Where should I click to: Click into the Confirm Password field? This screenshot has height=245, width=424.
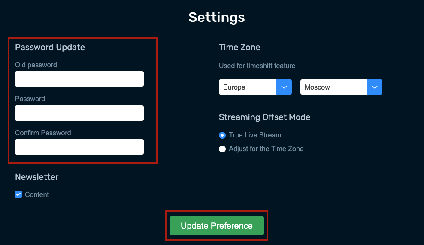coord(79,147)
